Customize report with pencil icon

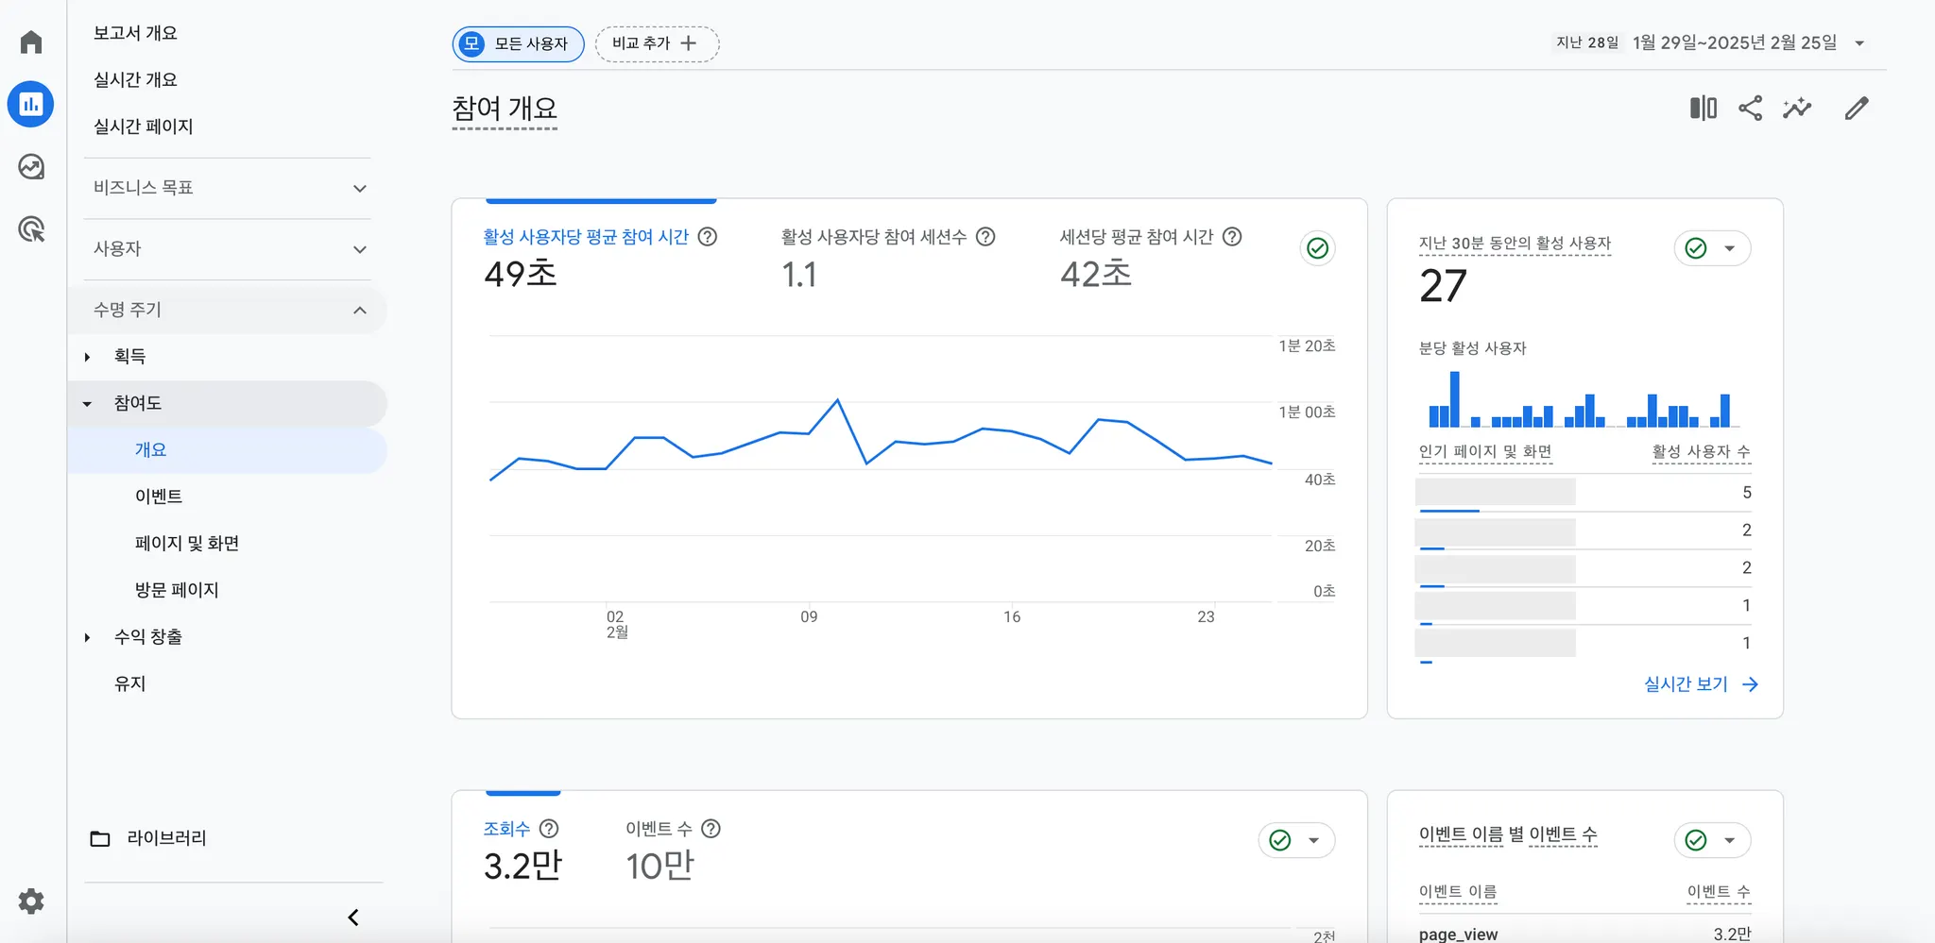1857,109
